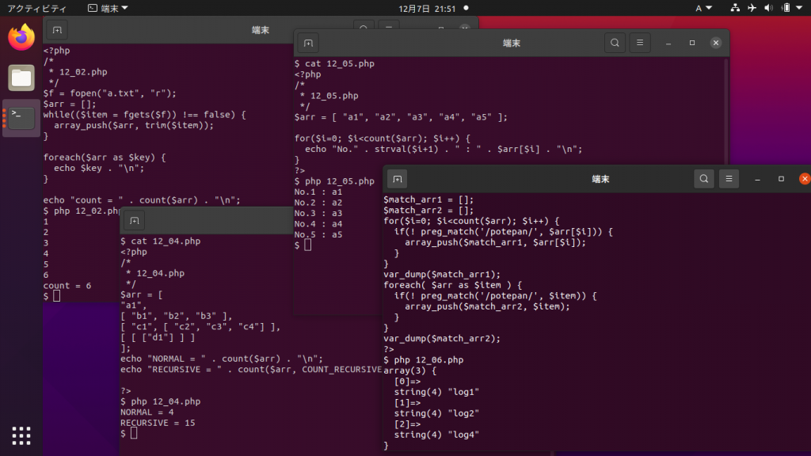This screenshot has width=811, height=456.
Task: Open the input source dropdown next to A
Action: click(707, 9)
